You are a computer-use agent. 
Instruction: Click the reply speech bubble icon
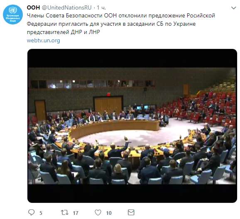(32, 212)
